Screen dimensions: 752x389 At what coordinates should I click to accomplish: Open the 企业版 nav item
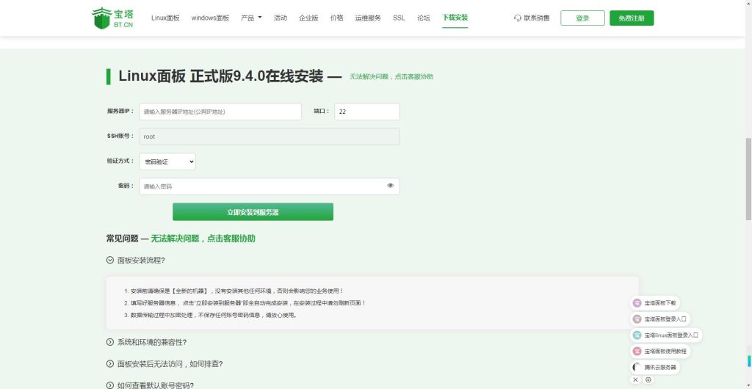click(x=308, y=18)
